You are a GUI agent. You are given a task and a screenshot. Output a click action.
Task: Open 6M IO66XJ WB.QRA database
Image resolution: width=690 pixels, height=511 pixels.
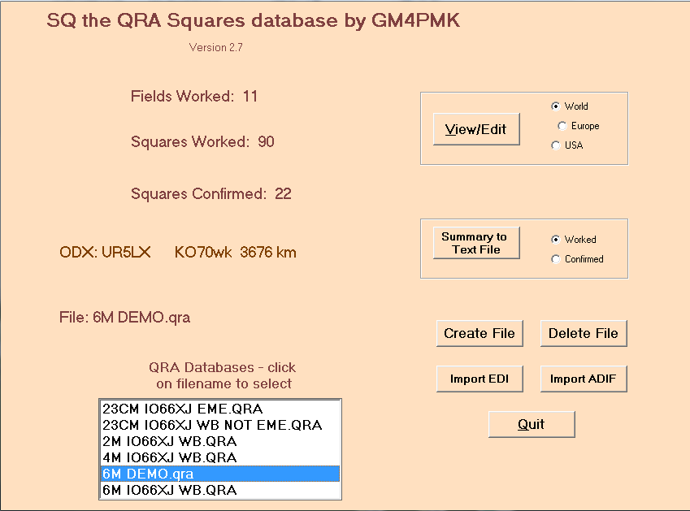[170, 490]
